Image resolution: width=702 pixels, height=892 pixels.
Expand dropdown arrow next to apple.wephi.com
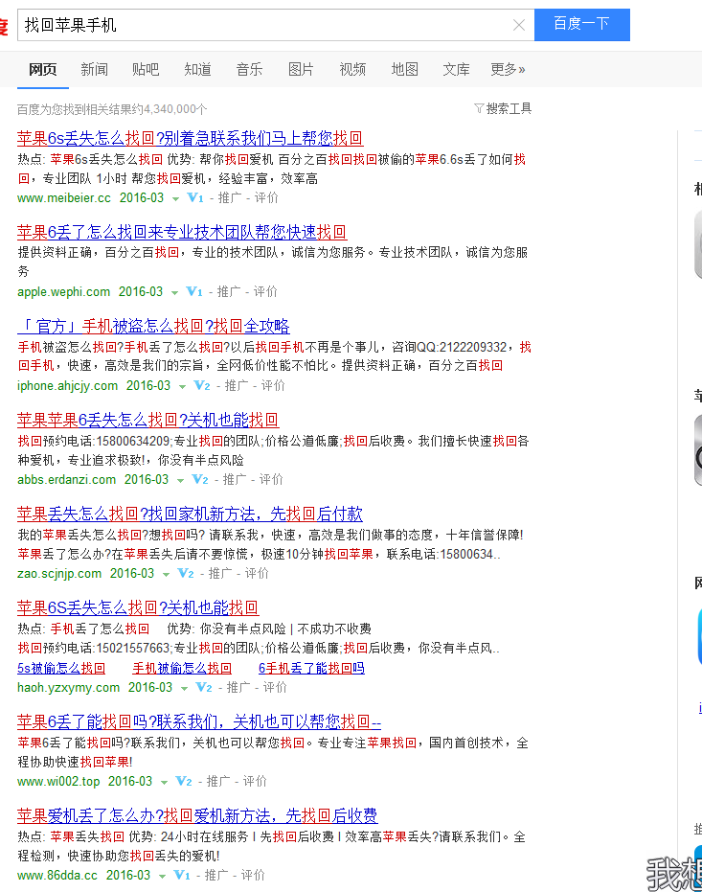[174, 292]
